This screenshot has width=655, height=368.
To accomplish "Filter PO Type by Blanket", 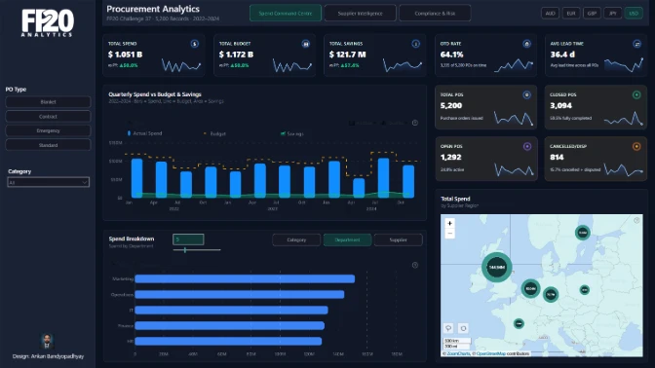I will (48, 102).
